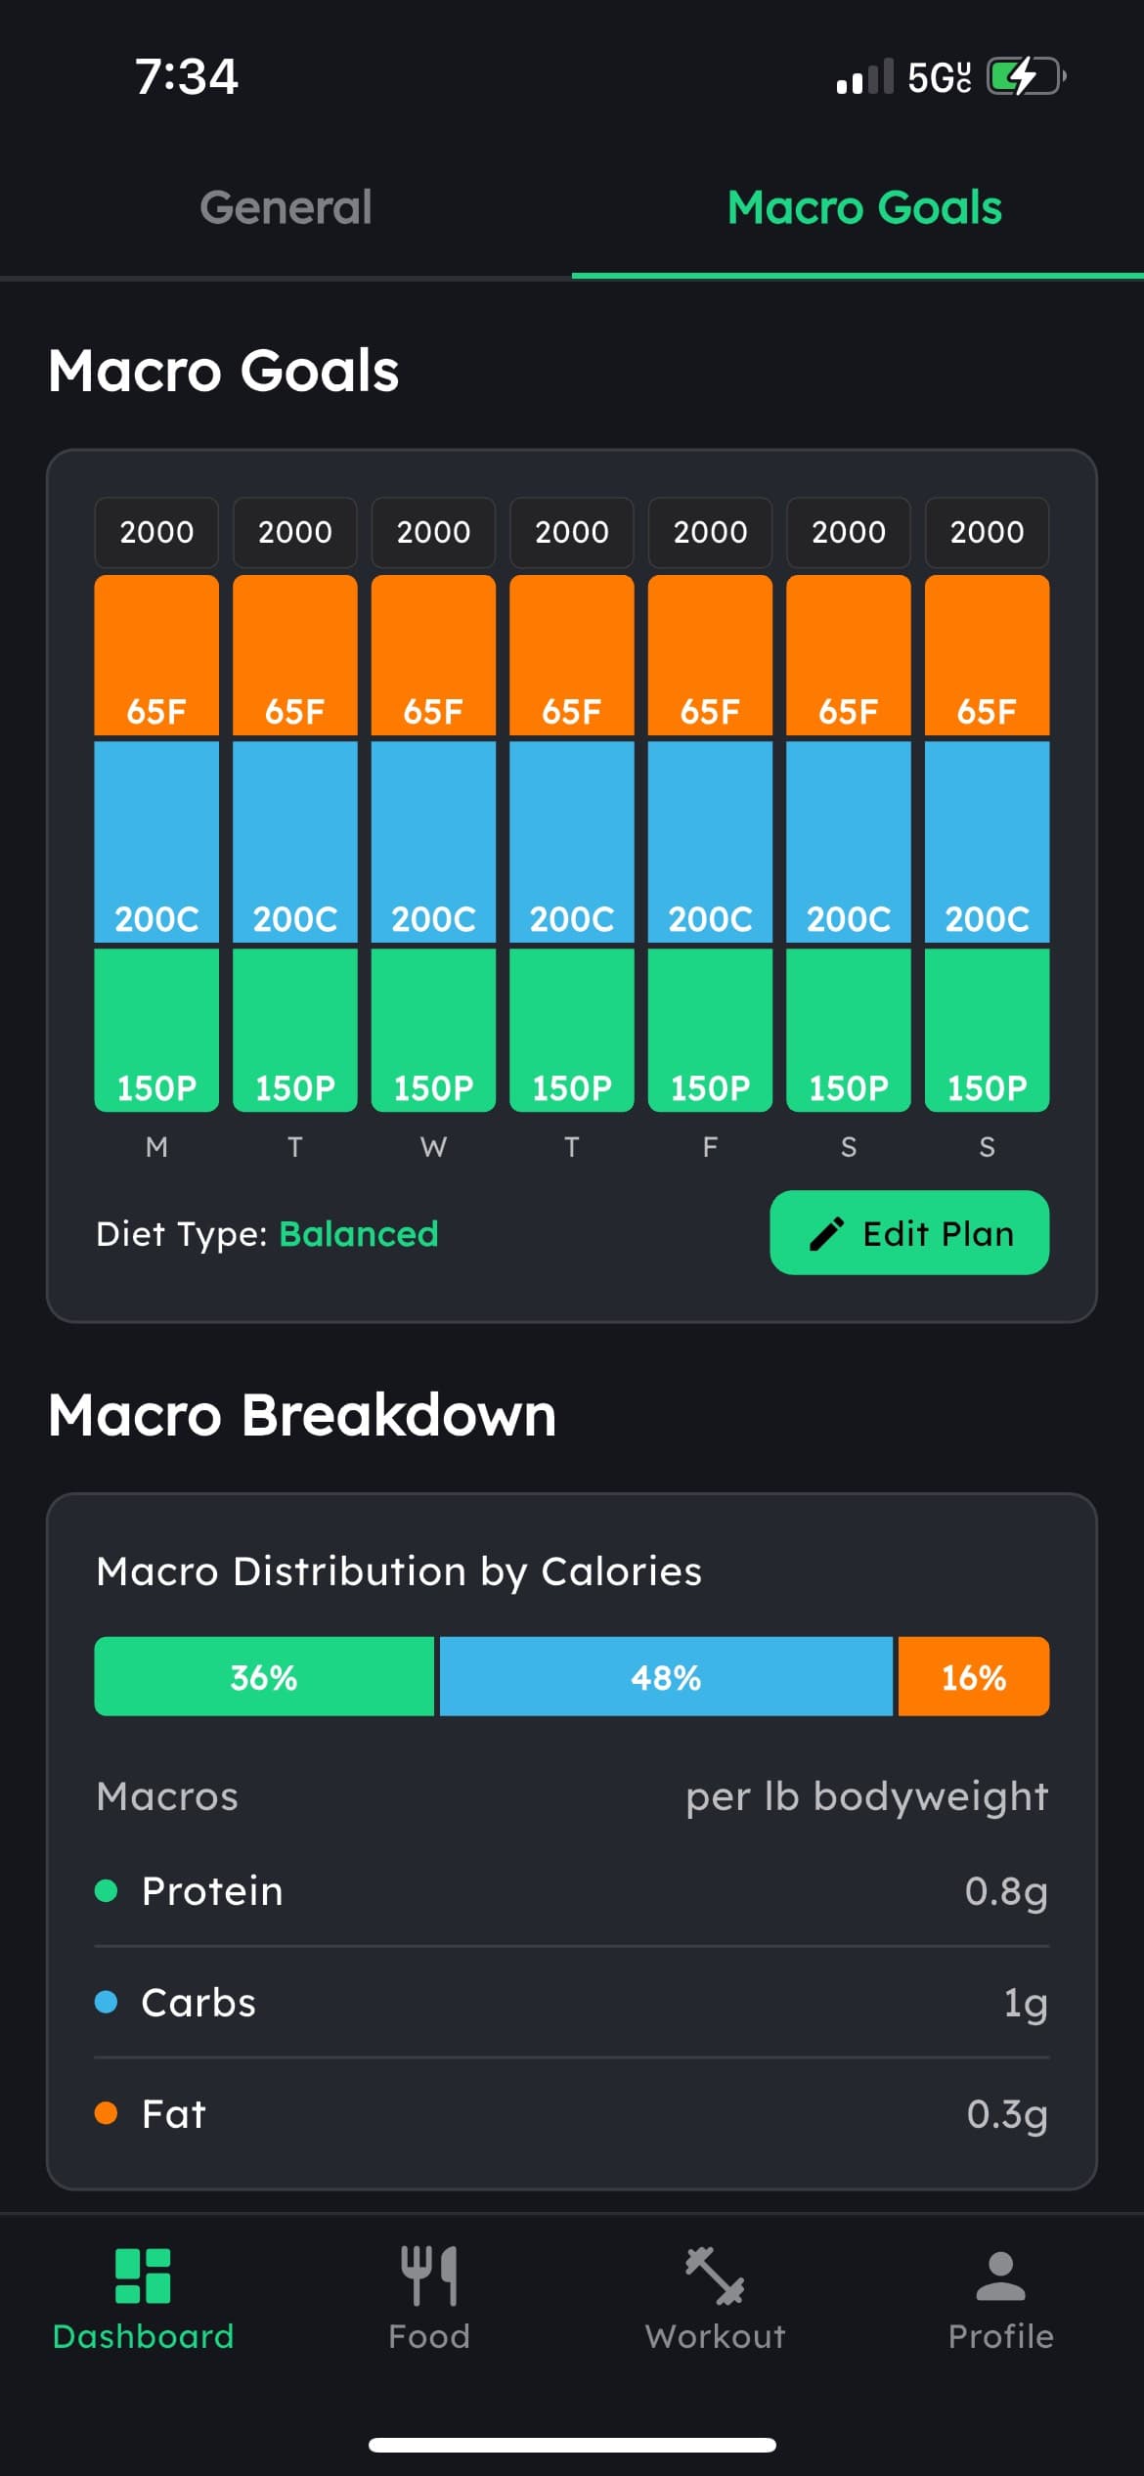1144x2476 pixels.
Task: Select the Fat per bodyweight row
Action: (x=571, y=2114)
